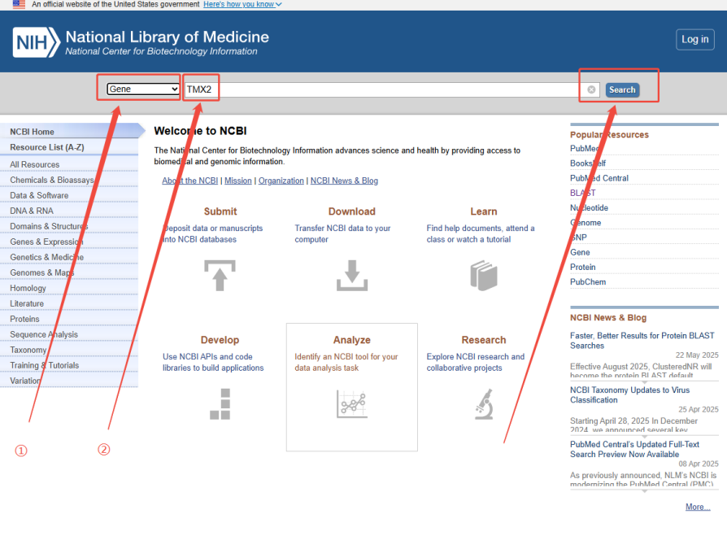Click the Submit upload arrow icon
The image size is (727, 540).
(220, 276)
